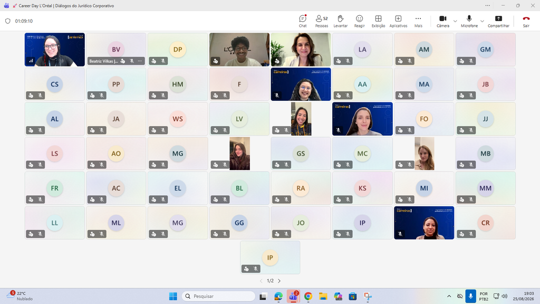Go to next page of participants
This screenshot has width=540, height=304.
pos(279,281)
